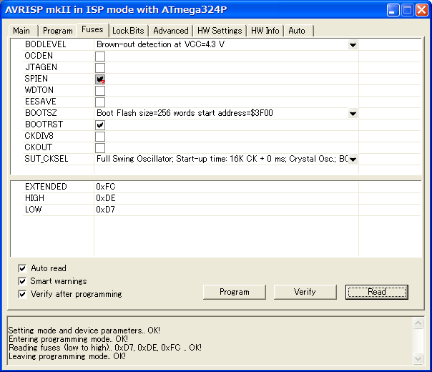The width and height of the screenshot is (432, 372).
Task: Click the EXTENDED fuse label
Action: [46, 187]
